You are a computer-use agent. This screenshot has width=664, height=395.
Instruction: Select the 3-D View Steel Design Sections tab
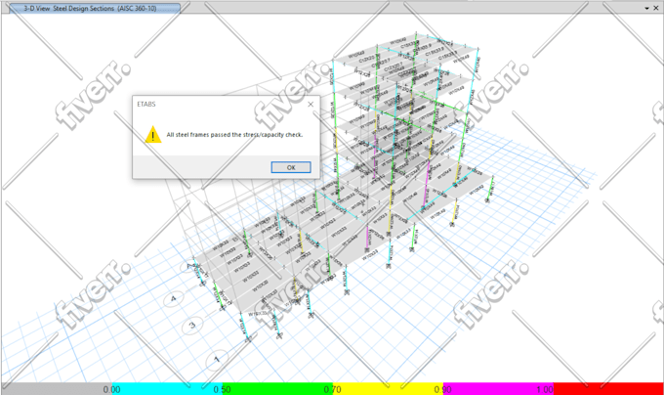pyautogui.click(x=95, y=8)
